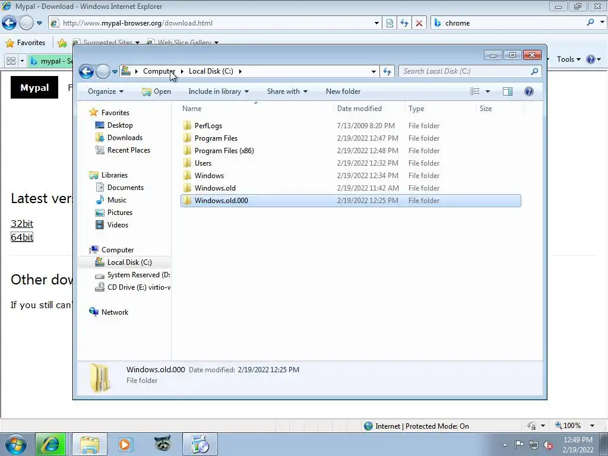Open the IE Tools menu
This screenshot has width=608, height=456.
tap(569, 59)
